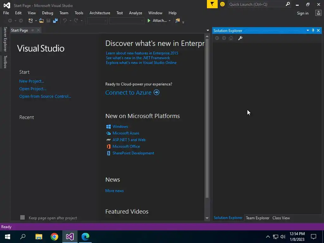Click Open from Source Control... link
Viewport: 324px width, 243px height.
(45, 96)
